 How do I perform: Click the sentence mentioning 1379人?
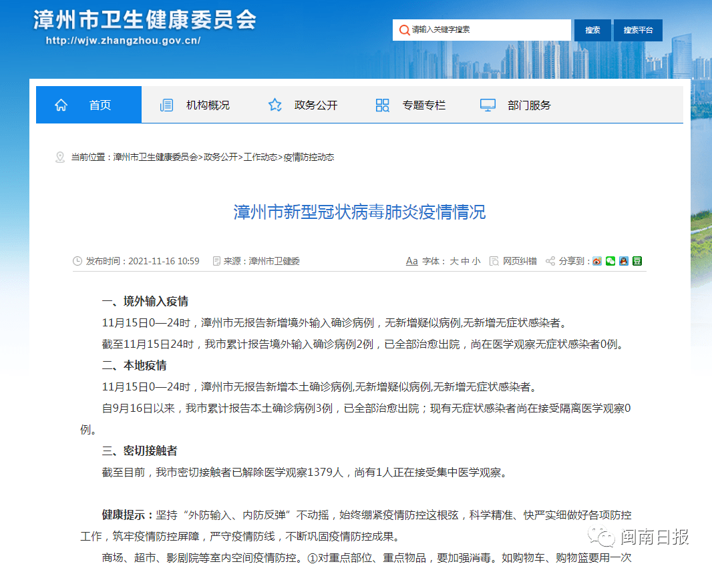click(304, 473)
